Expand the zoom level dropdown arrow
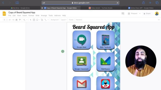Image resolution: width=161 pixels, height=90 pixels. 27,20
